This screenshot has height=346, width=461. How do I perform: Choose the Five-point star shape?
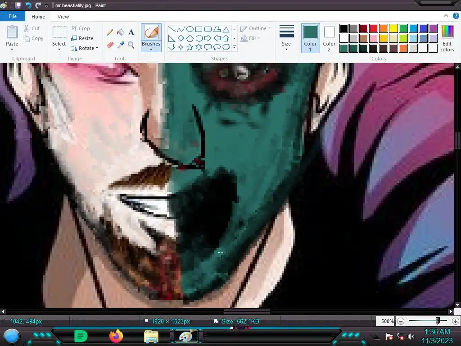(x=190, y=47)
